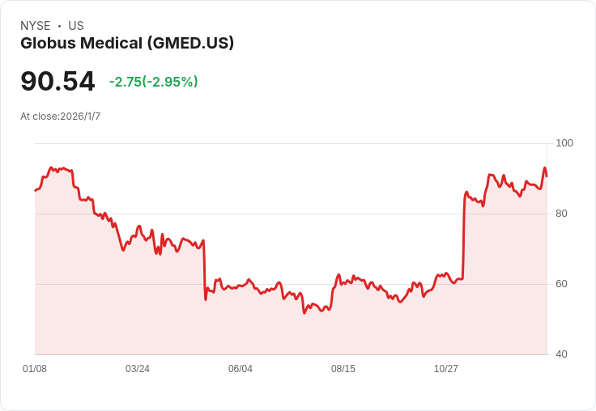Click the 40 y-axis price label
This screenshot has height=411, width=596.
coord(562,354)
